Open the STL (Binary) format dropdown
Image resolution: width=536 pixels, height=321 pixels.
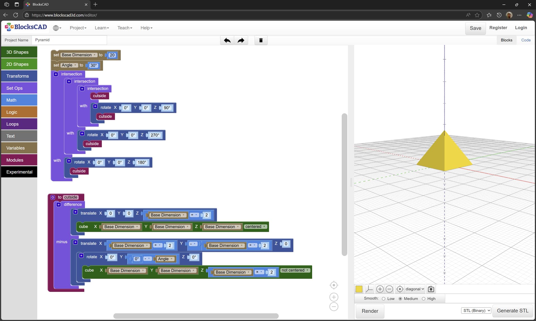[x=476, y=310]
